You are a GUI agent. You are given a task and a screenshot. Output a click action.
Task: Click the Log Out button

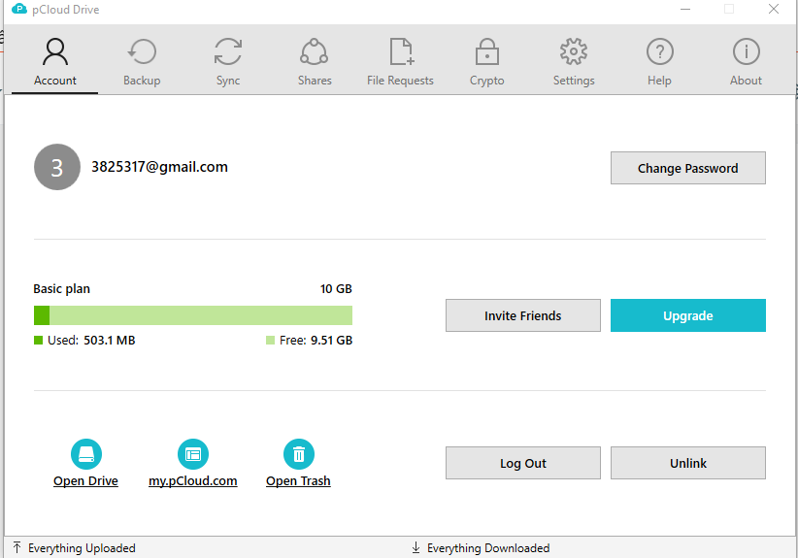(523, 463)
